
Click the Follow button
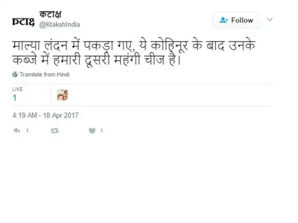[x=235, y=20]
